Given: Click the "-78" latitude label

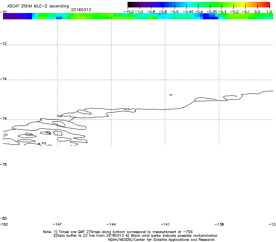Looking at the screenshot, I should (3, 164).
